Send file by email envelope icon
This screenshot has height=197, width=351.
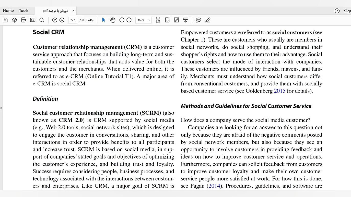pyautogui.click(x=33, y=20)
